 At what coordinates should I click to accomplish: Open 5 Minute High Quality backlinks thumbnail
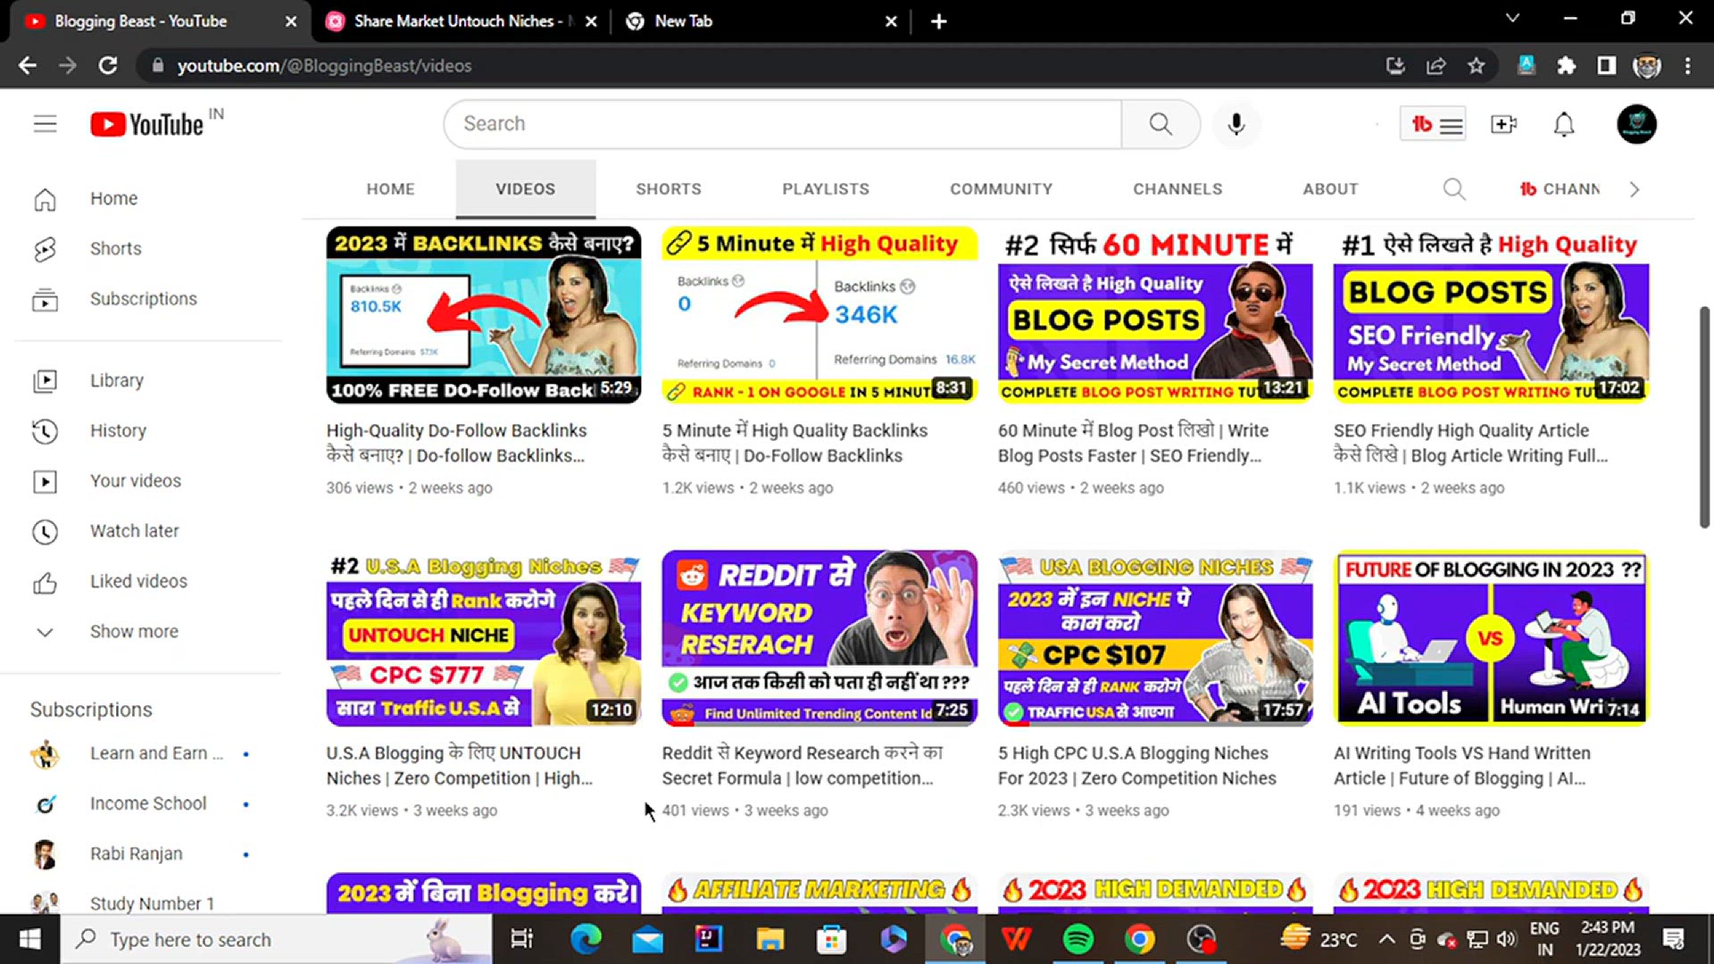pos(820,315)
